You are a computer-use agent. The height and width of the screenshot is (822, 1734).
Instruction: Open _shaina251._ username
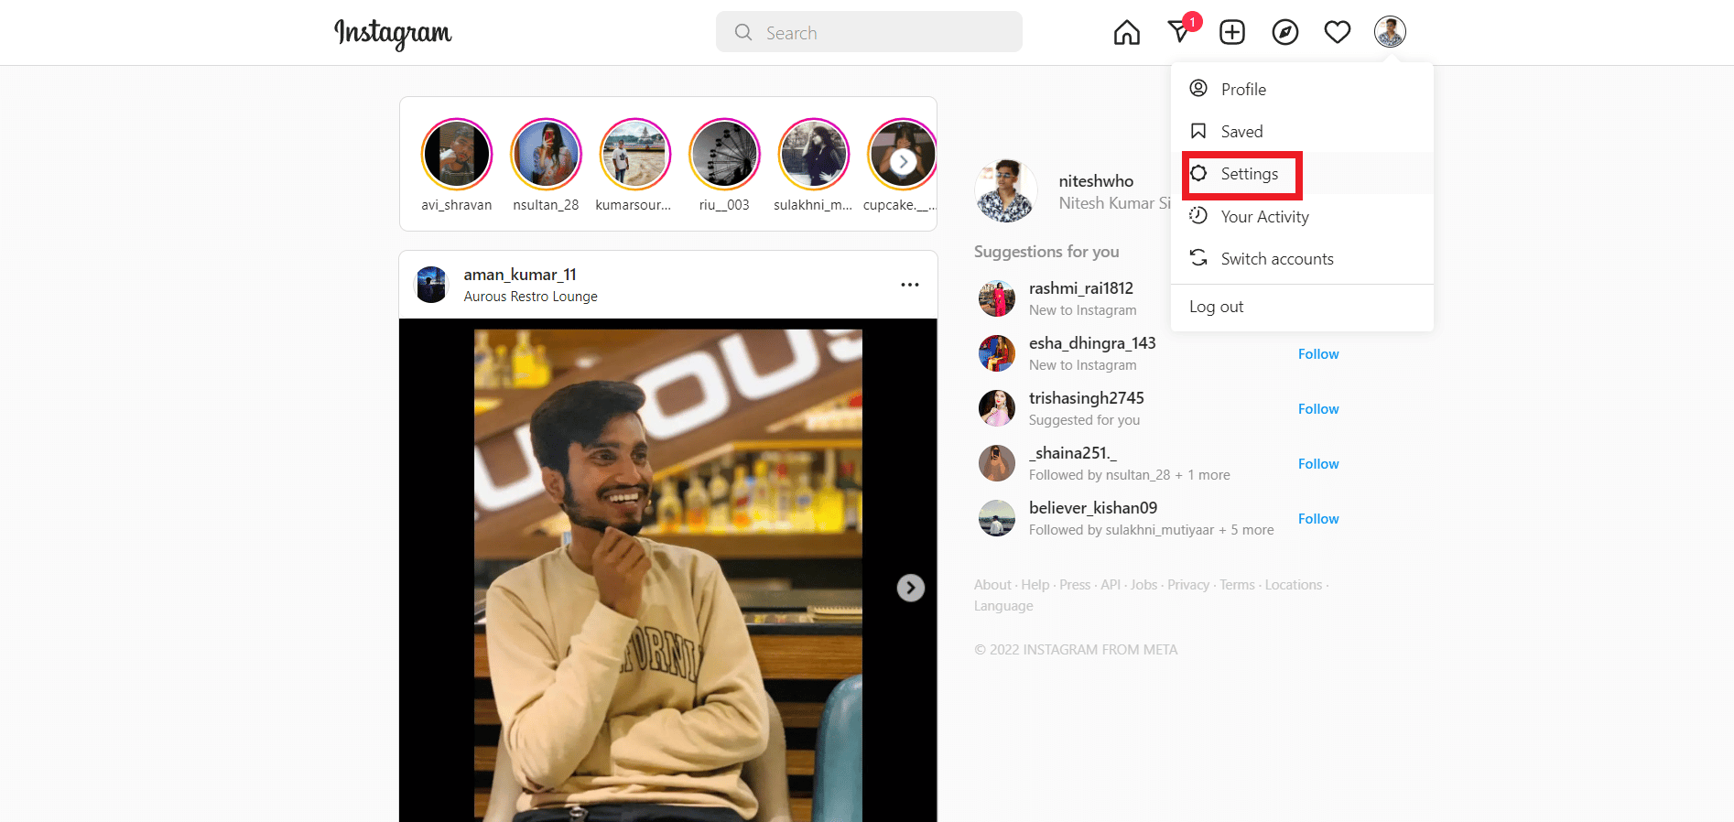(1073, 453)
